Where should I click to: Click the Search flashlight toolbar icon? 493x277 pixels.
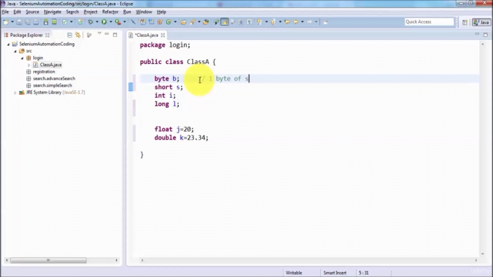(192, 22)
